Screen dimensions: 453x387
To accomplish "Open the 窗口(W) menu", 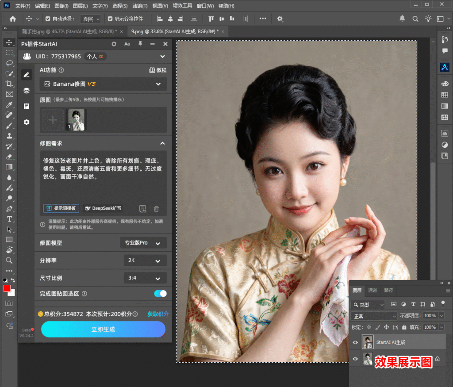I will [x=205, y=6].
